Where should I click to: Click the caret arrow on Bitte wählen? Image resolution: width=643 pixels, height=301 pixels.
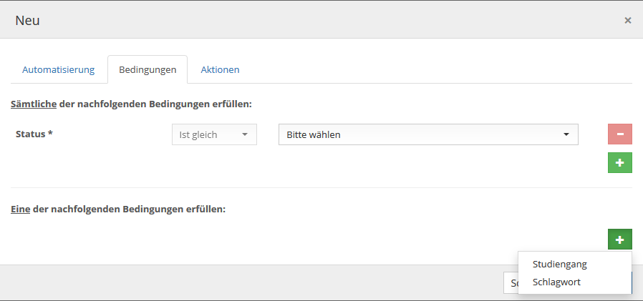click(x=566, y=134)
